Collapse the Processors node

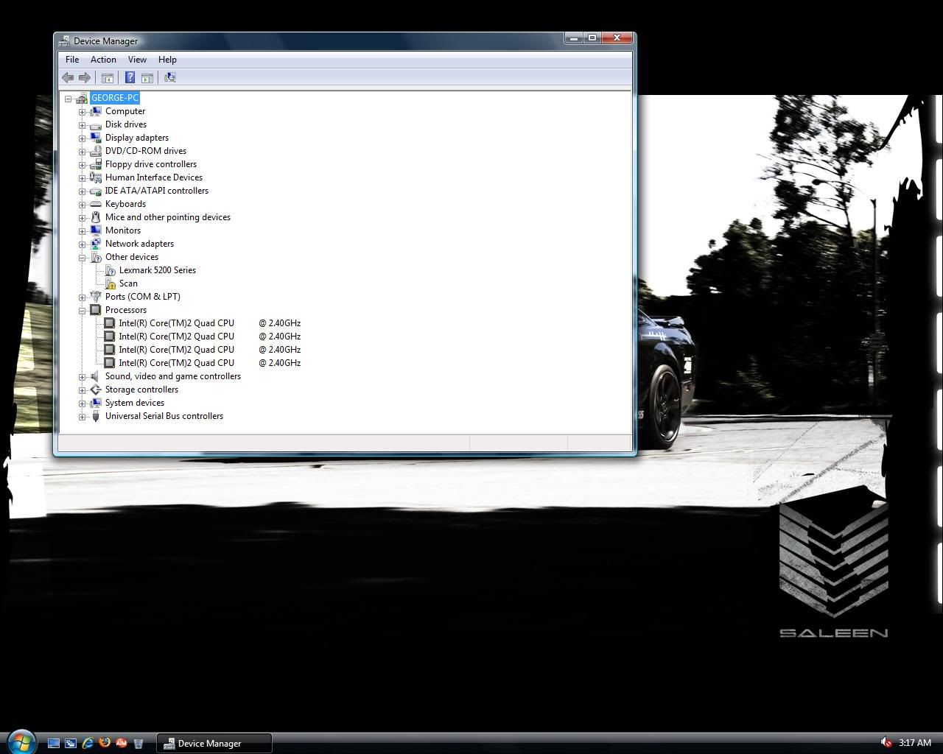(x=83, y=310)
